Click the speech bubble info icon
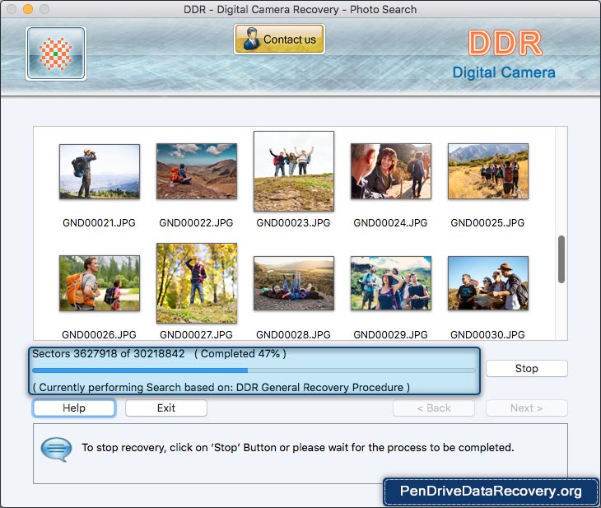 [x=56, y=449]
